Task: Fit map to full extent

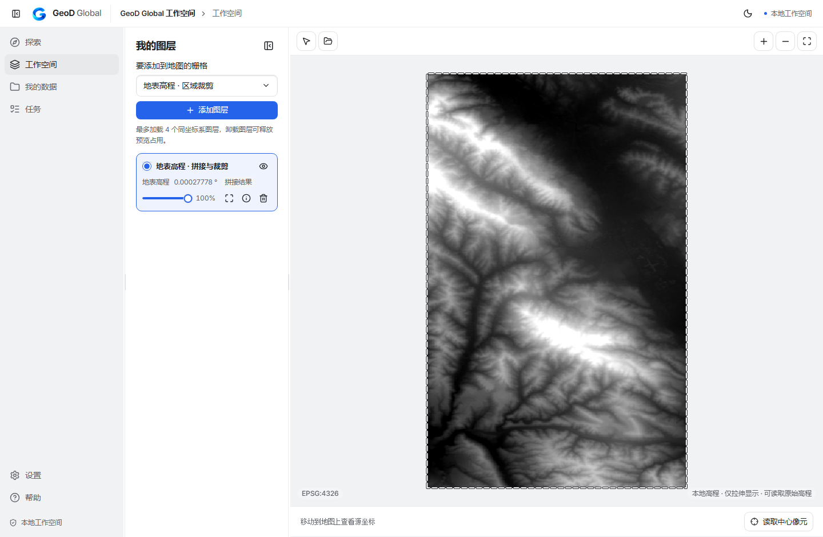Action: pos(807,41)
